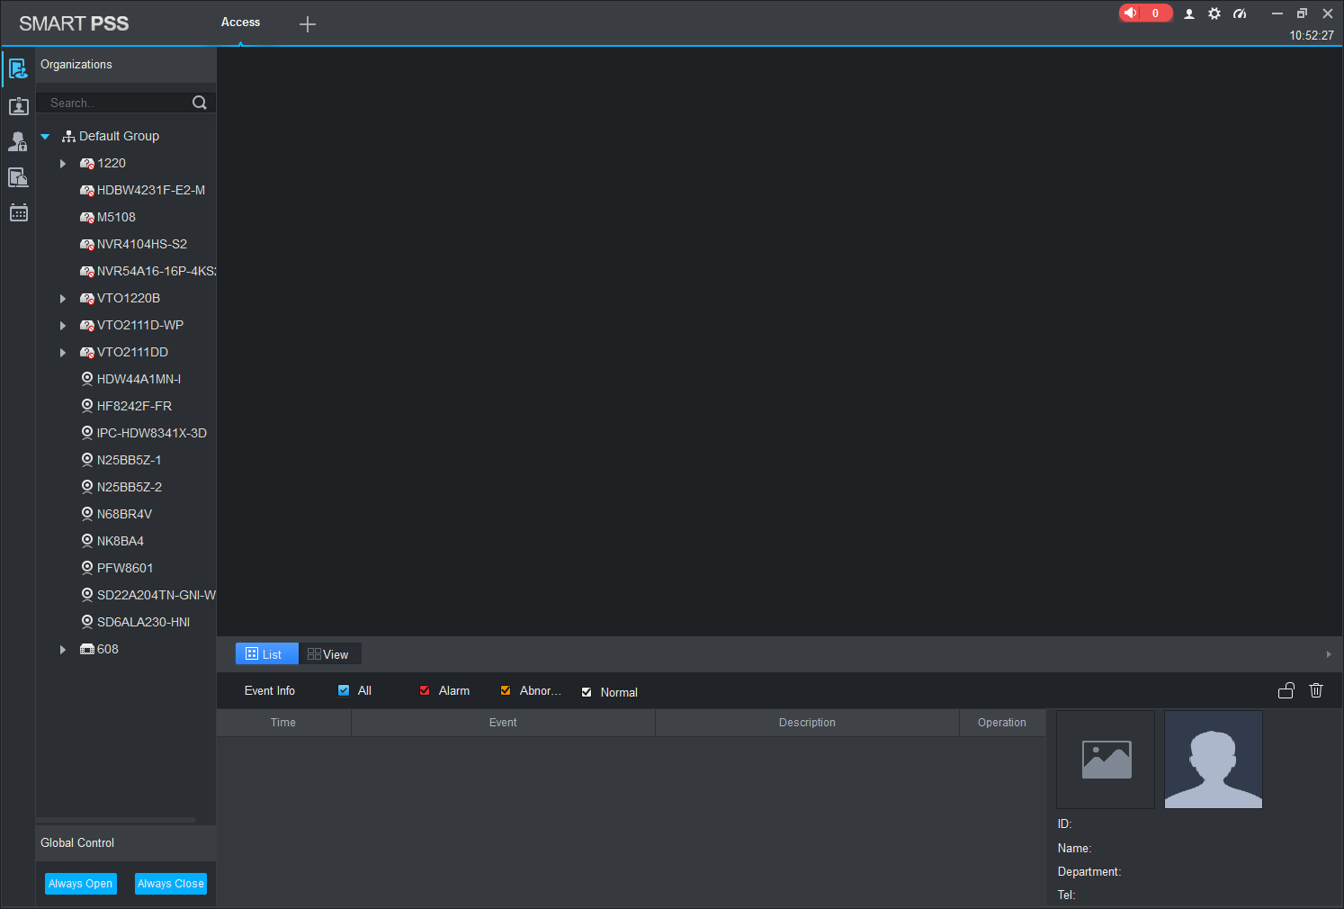Select the SD6ALA230-HNI camera row
Image resolution: width=1344 pixels, height=909 pixels.
pyautogui.click(x=126, y=622)
